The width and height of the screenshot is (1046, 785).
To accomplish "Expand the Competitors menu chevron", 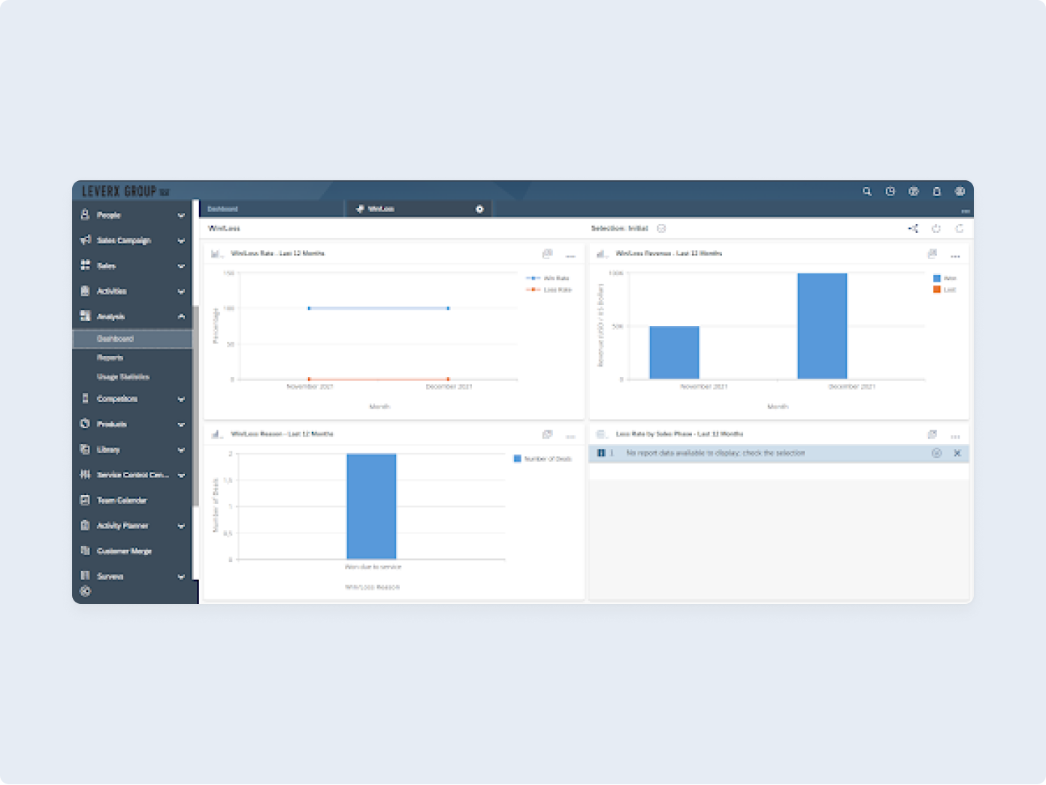I will [x=181, y=399].
